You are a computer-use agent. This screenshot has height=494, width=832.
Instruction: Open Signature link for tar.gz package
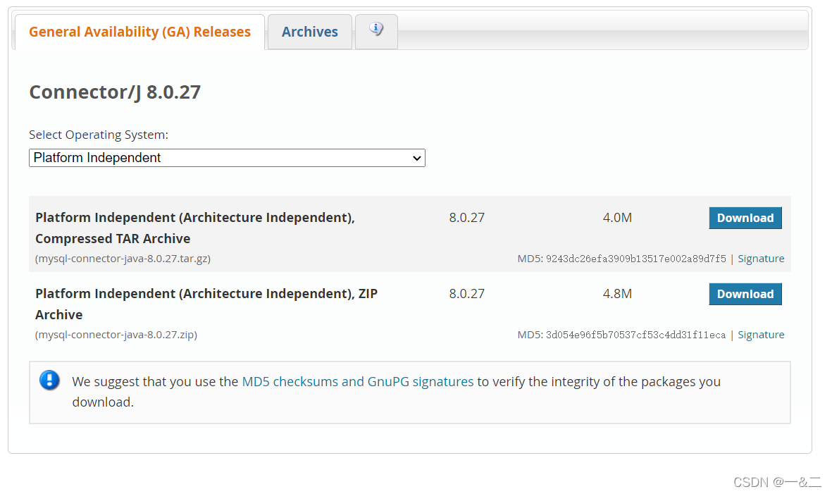point(761,259)
